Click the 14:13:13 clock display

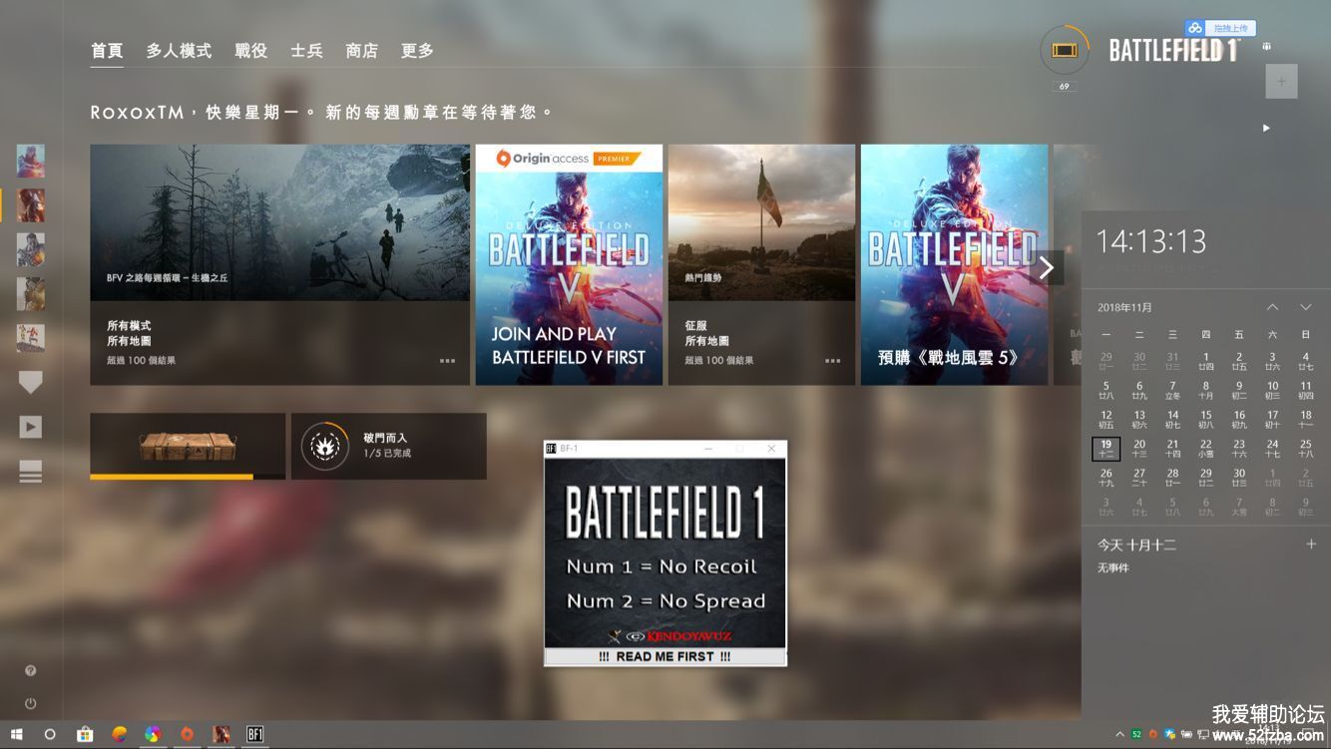[1151, 241]
